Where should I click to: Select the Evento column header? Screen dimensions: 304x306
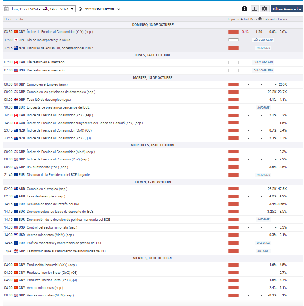pos(18,19)
